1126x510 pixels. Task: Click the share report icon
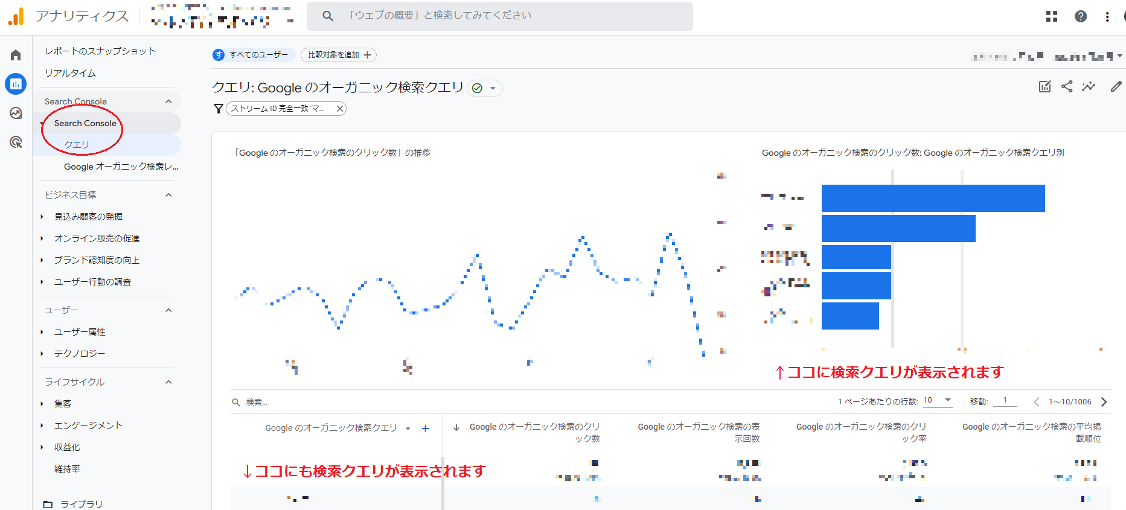[1067, 86]
